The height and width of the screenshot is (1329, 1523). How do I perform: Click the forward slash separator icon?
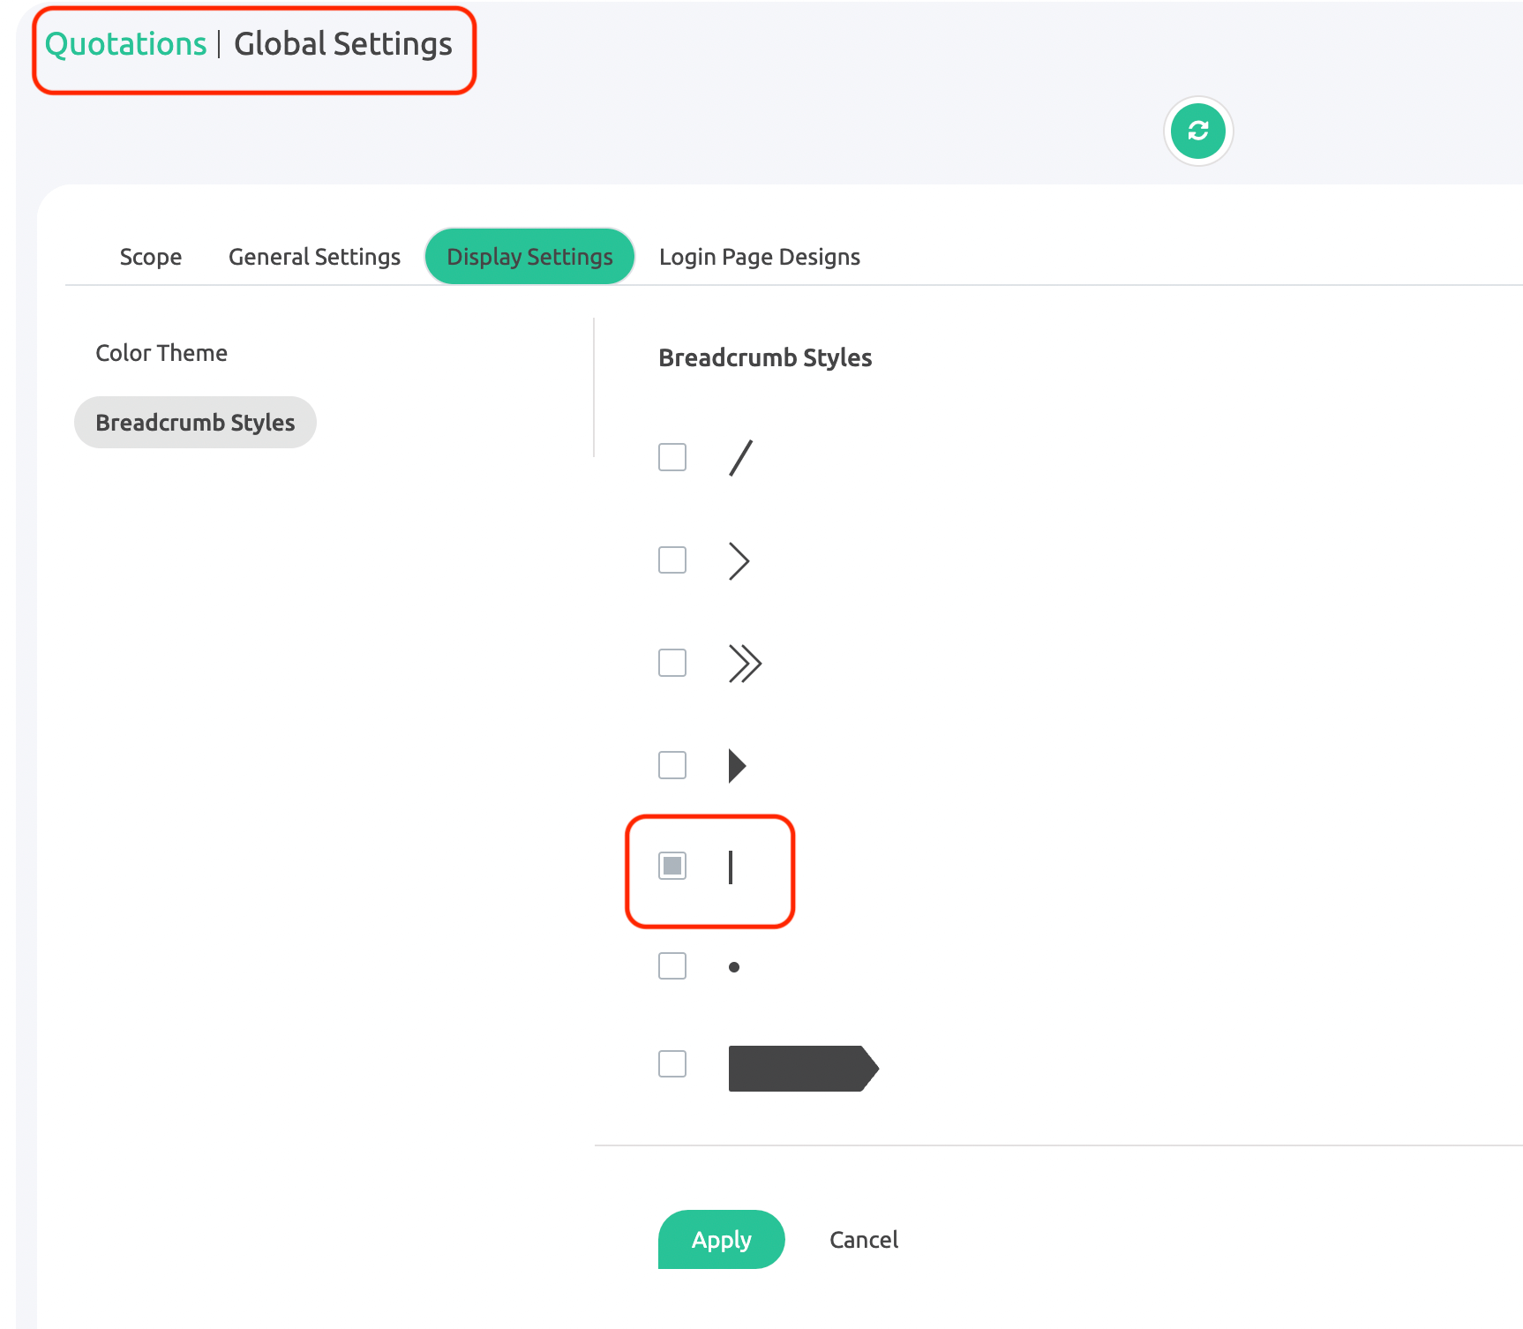point(740,458)
